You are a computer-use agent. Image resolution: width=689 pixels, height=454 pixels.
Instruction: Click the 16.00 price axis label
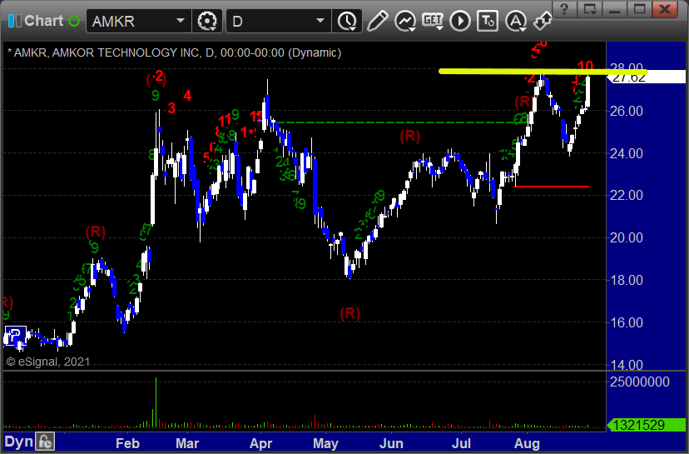[x=626, y=322]
